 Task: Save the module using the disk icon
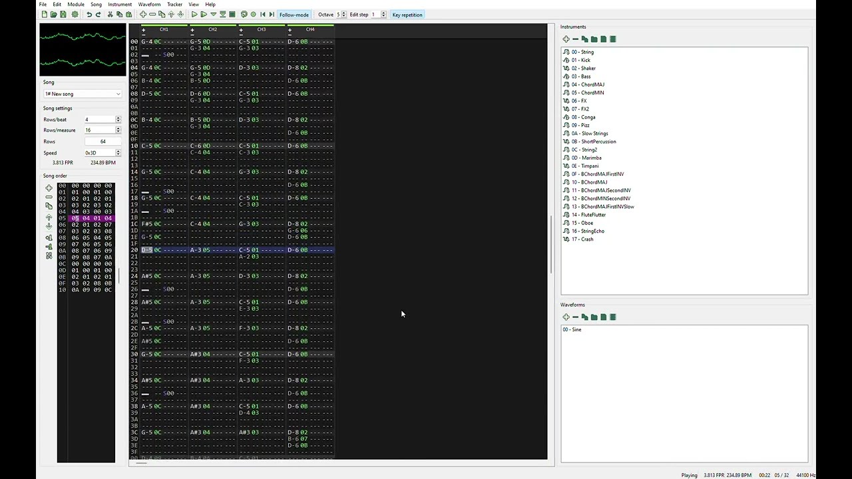tap(63, 15)
